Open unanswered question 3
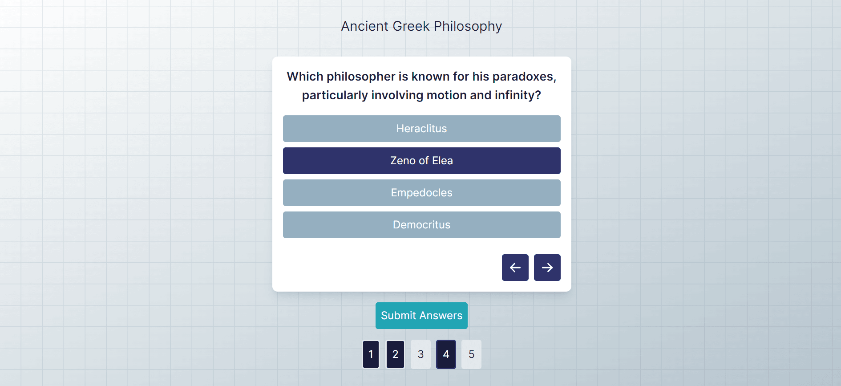The width and height of the screenshot is (841, 386). click(x=420, y=354)
